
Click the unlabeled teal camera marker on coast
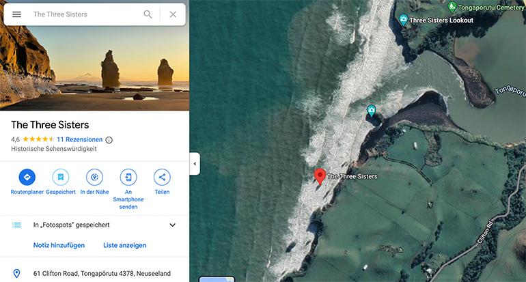(371, 111)
